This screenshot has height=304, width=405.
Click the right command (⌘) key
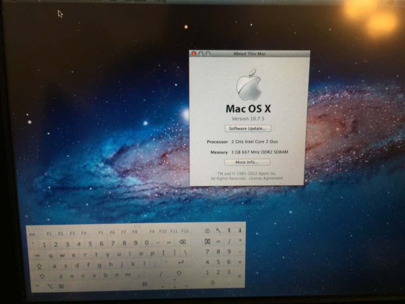[145, 284]
